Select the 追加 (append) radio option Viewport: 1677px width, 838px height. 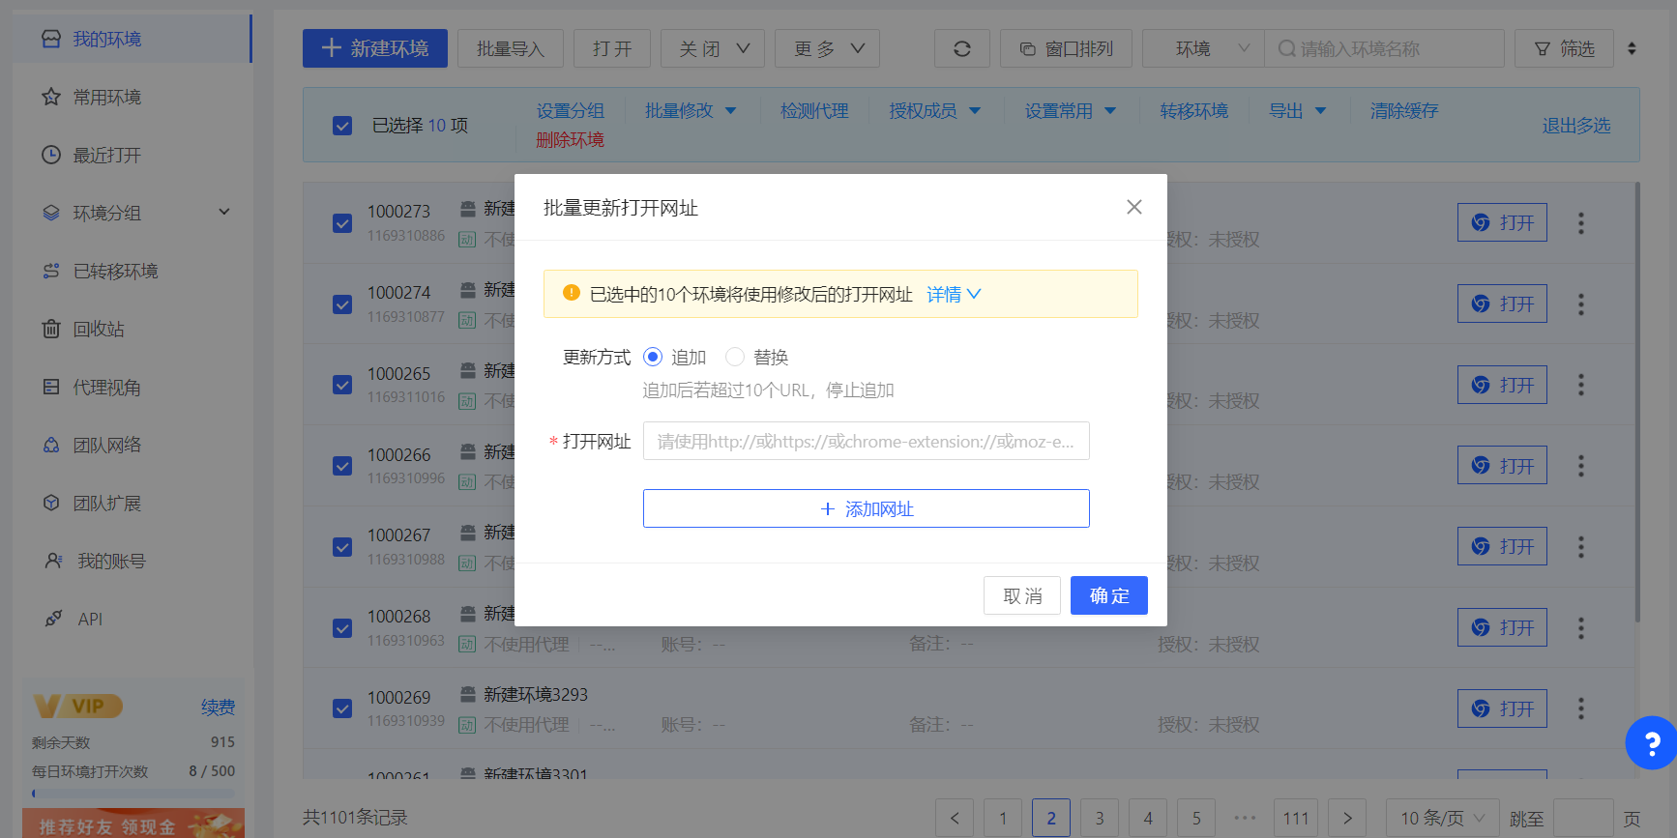(653, 358)
